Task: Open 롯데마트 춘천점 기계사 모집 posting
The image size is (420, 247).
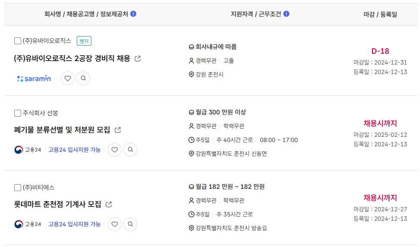Action: (x=57, y=204)
